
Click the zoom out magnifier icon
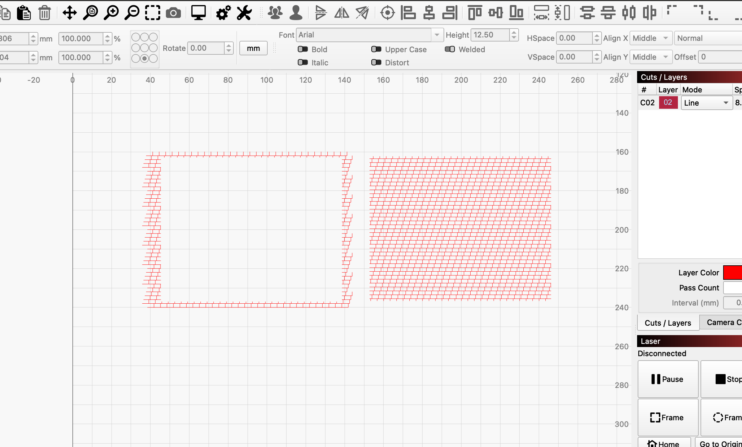coord(132,13)
